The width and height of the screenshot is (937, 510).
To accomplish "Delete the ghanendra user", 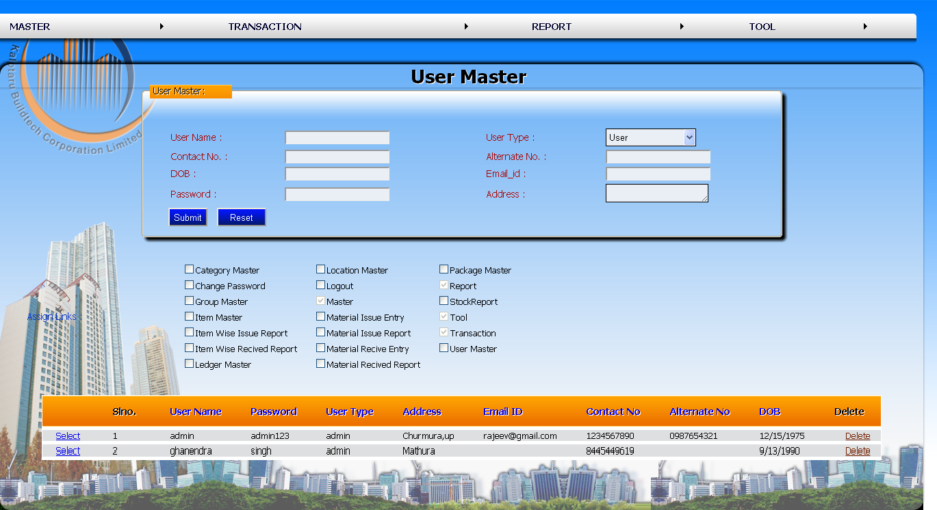I will [x=858, y=451].
